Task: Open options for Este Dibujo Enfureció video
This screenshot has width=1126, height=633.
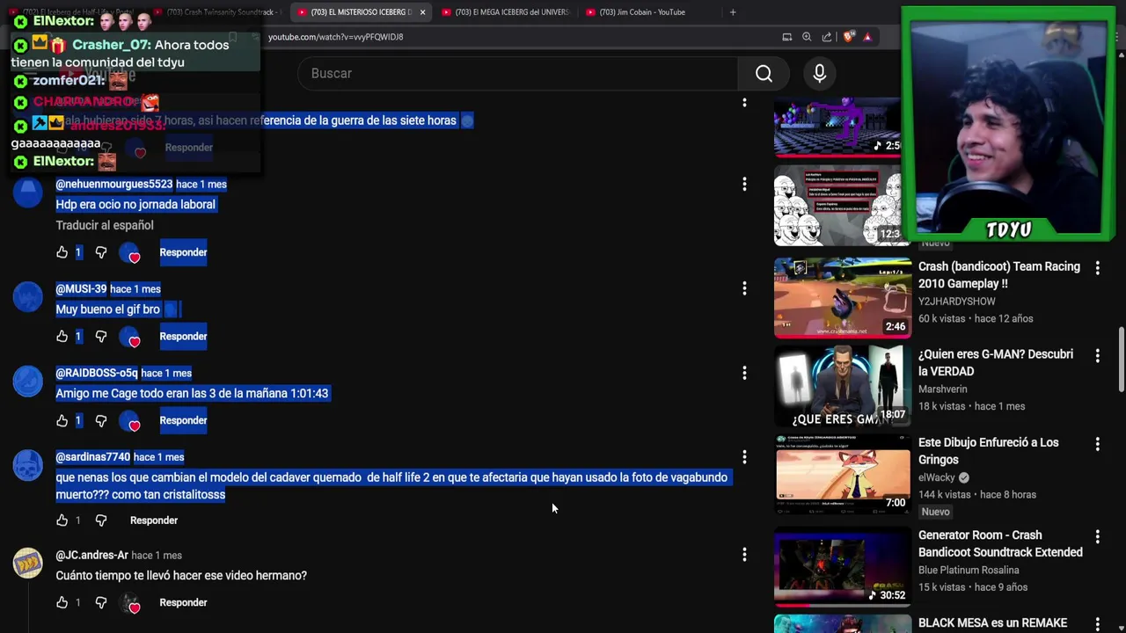Action: point(1097,444)
